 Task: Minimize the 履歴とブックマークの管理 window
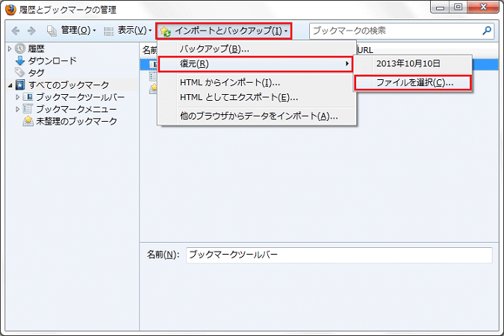pyautogui.click(x=440, y=7)
